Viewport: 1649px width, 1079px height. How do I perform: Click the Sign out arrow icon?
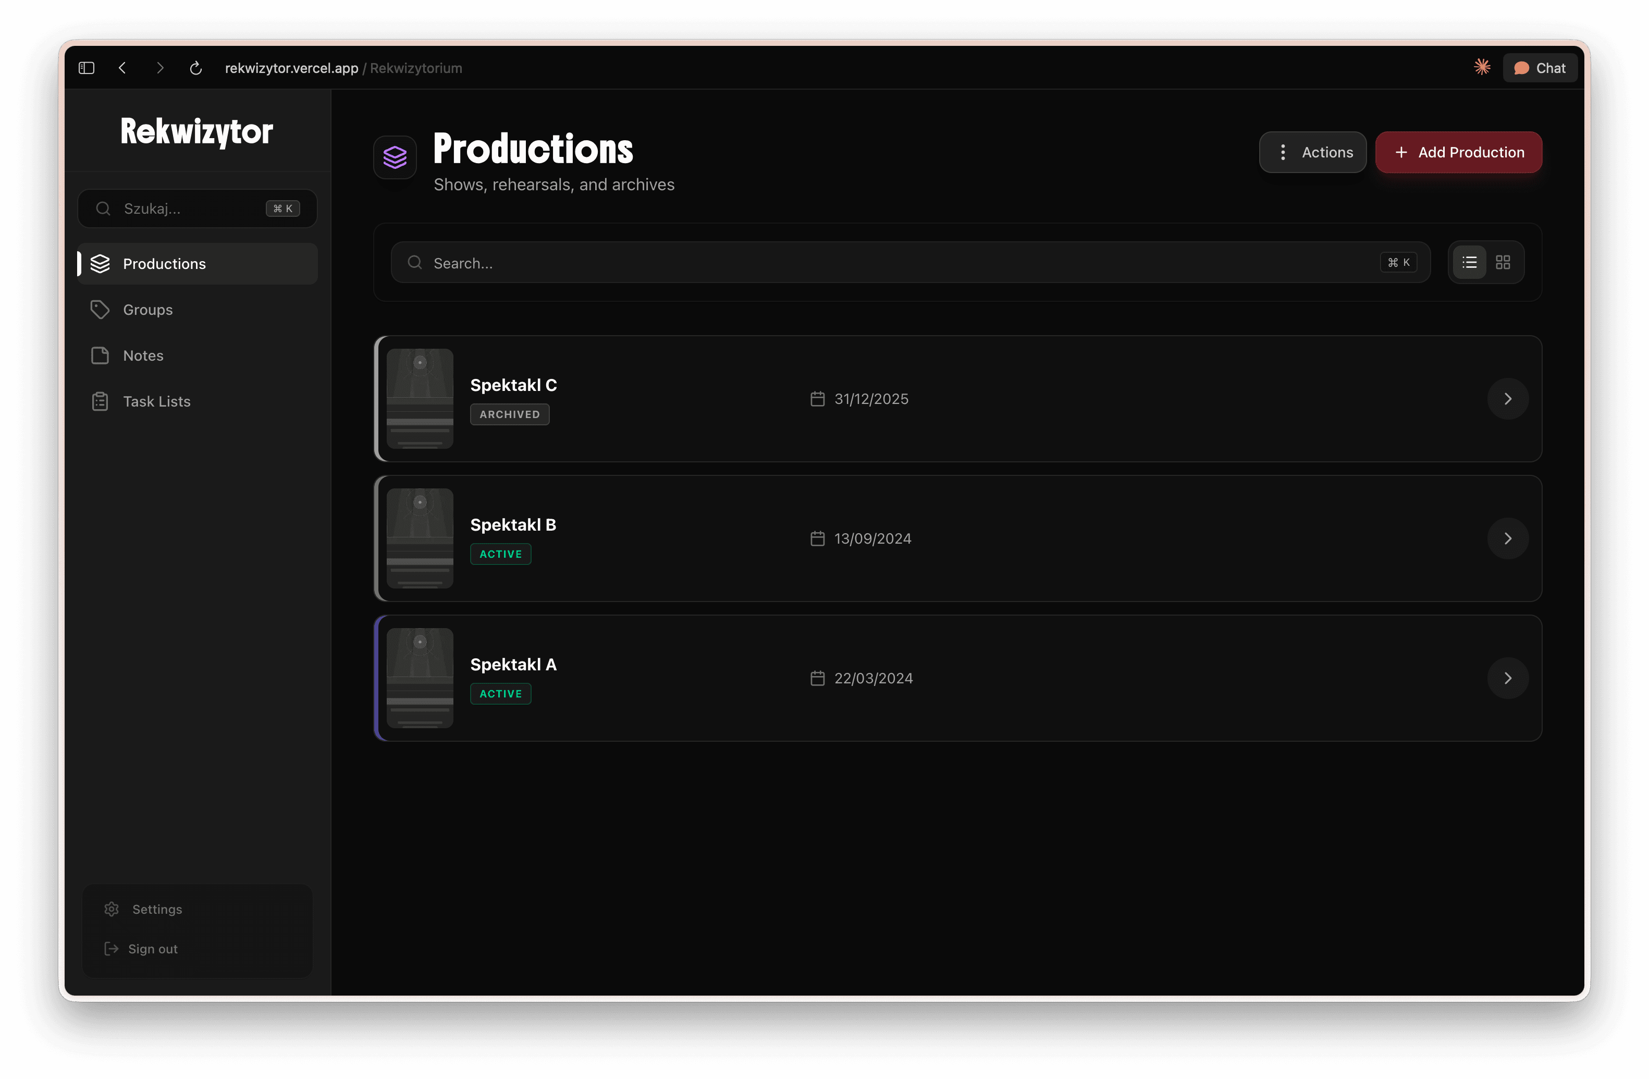112,949
